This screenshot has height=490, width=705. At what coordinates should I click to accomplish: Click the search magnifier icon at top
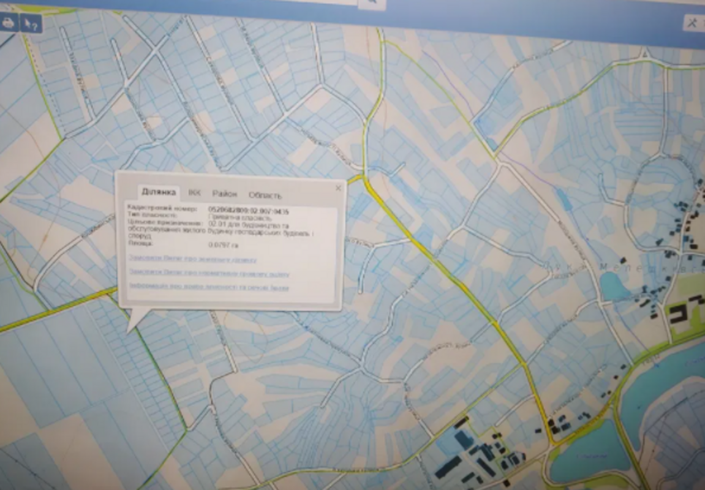(372, 3)
